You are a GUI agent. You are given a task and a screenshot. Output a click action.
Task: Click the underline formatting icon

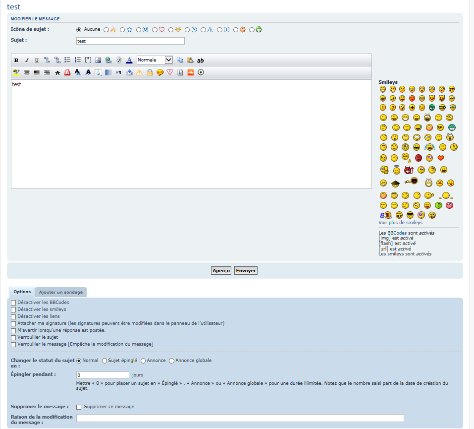click(x=37, y=61)
